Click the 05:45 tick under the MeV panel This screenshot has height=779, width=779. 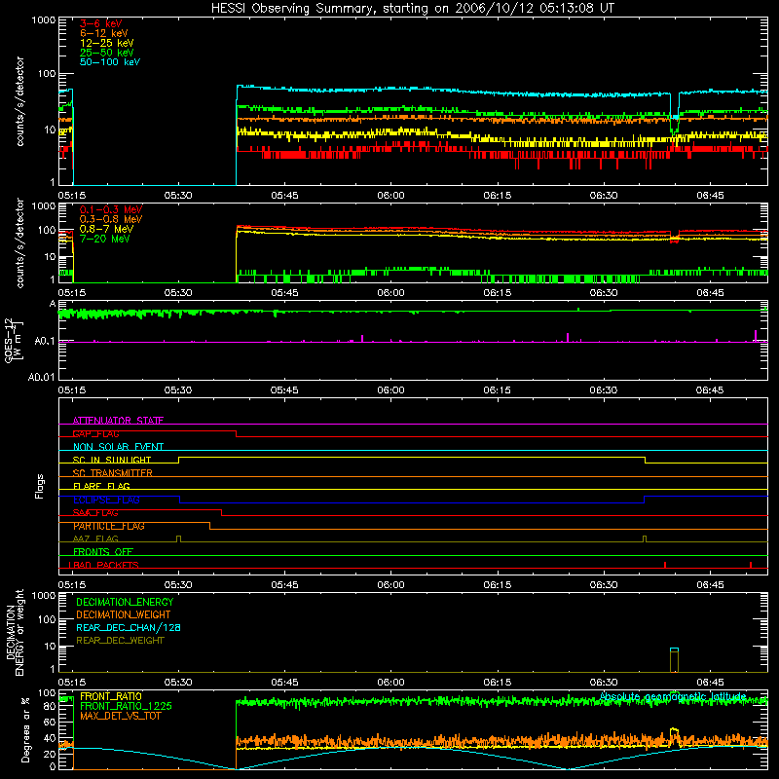coord(284,293)
